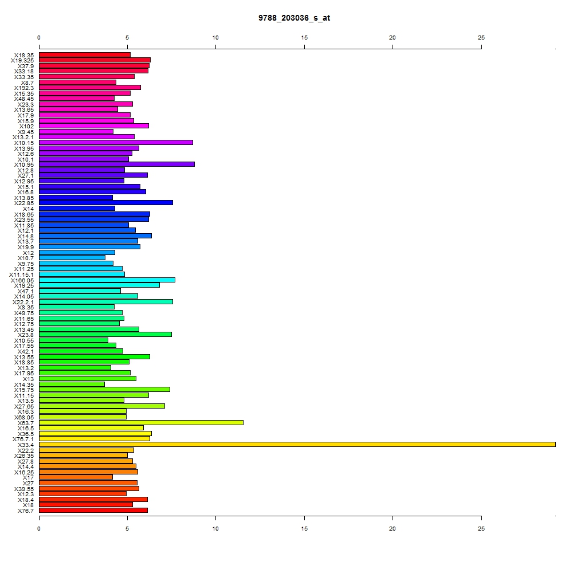The image size is (573, 573).
Task: Select the row label X37.9
Action: click(26, 66)
